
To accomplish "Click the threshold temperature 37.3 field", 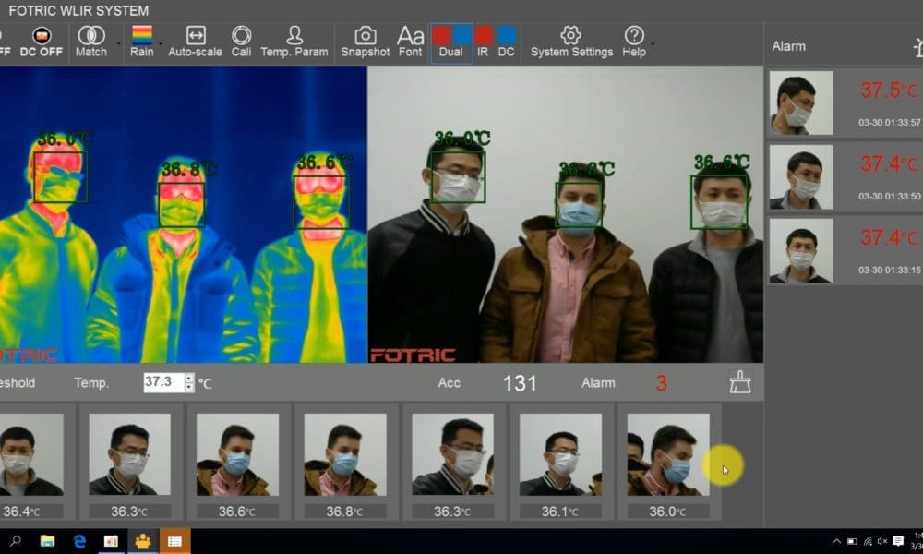I will coord(163,382).
